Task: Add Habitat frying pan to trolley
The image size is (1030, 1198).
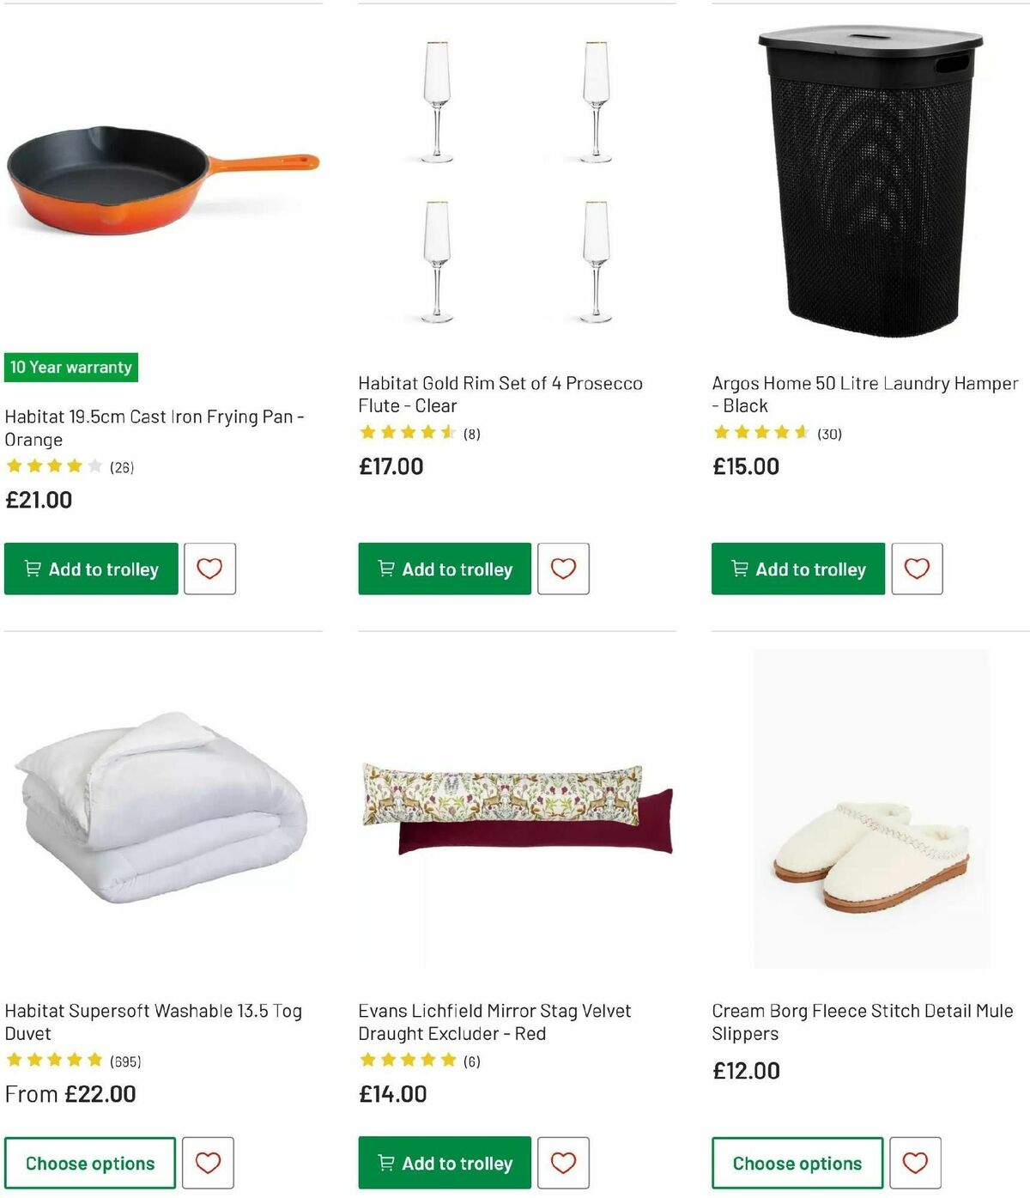Action: pos(90,568)
